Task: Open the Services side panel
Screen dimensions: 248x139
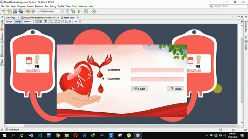Action: click(x=2, y=38)
